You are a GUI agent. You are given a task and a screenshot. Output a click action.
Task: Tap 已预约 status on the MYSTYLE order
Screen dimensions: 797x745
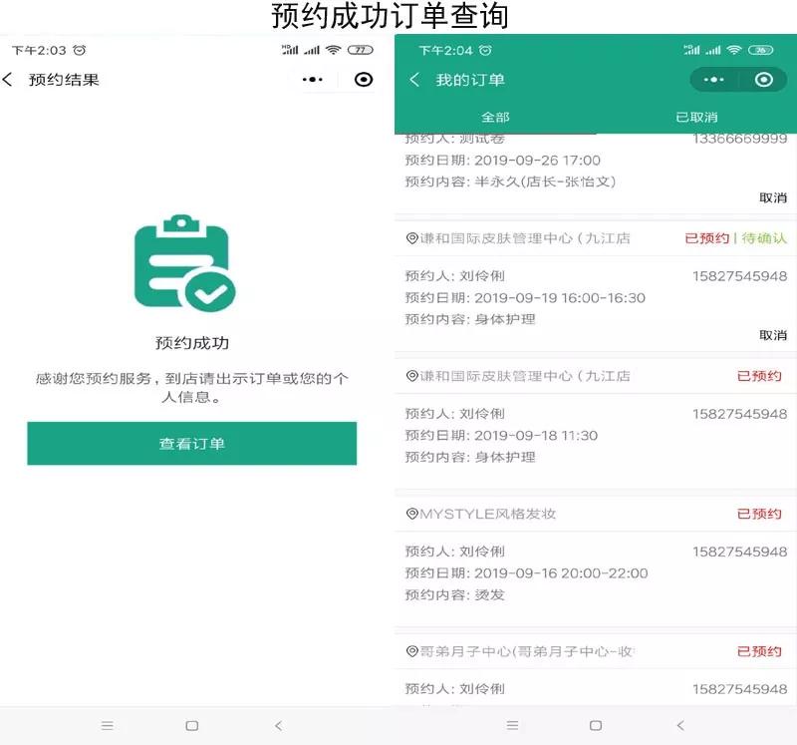(759, 514)
